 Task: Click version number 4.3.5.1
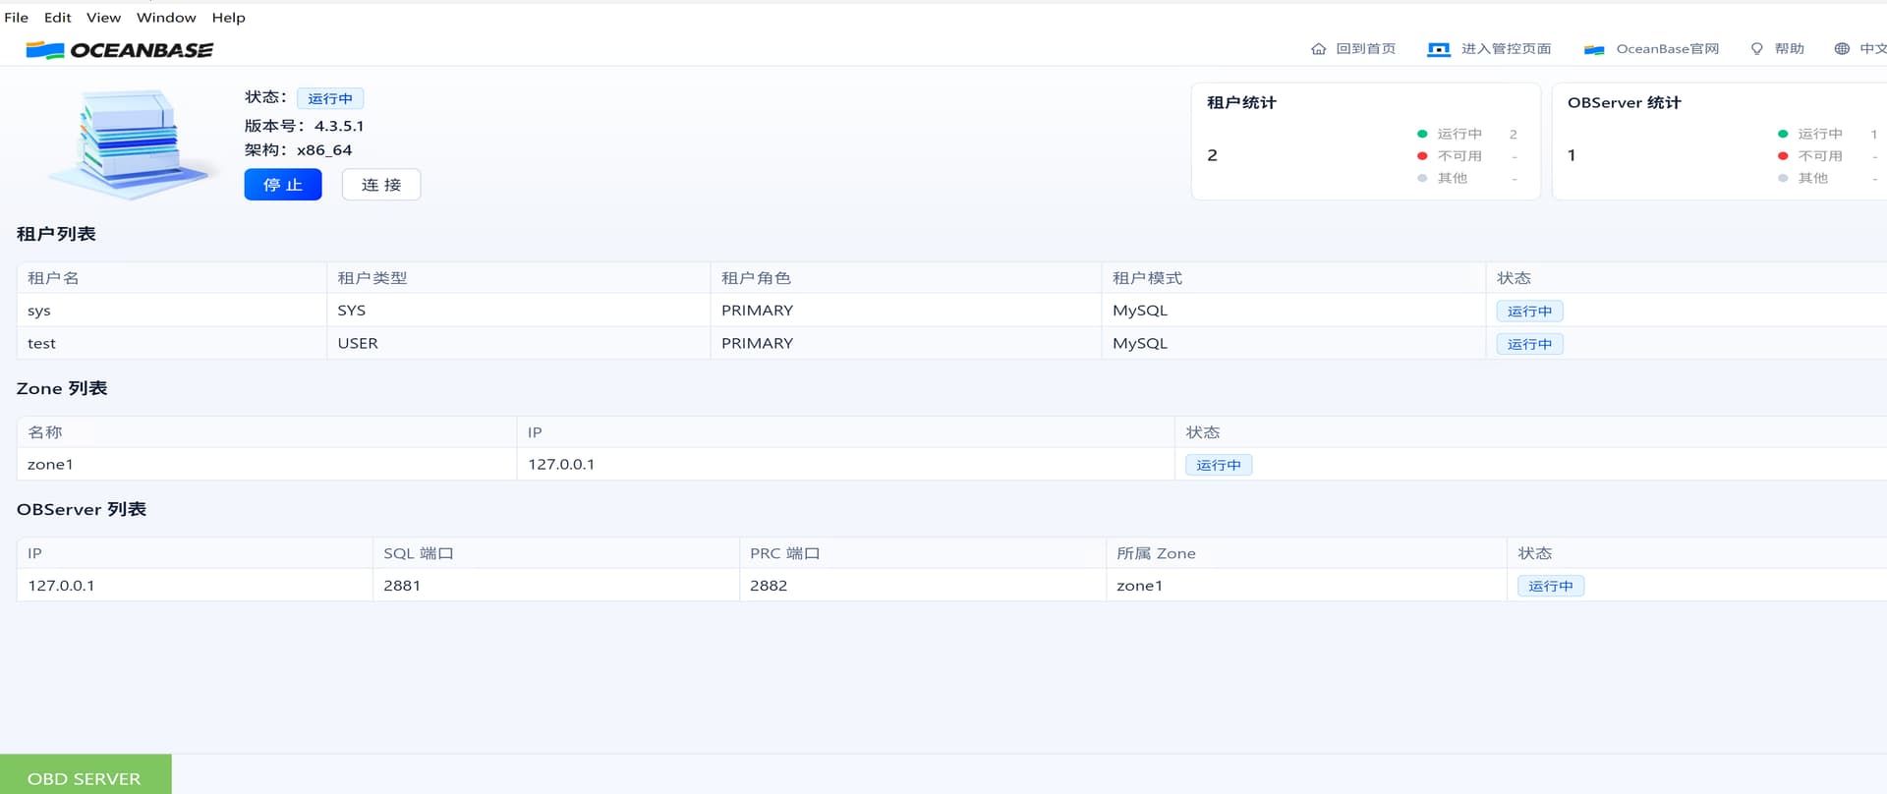coord(339,126)
